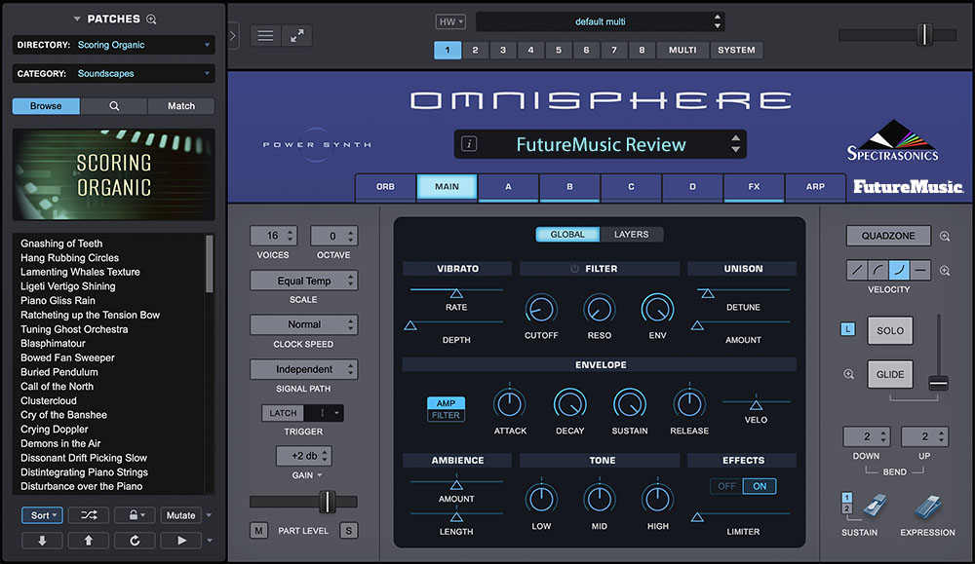Select the LAYERS view tab

(x=631, y=234)
